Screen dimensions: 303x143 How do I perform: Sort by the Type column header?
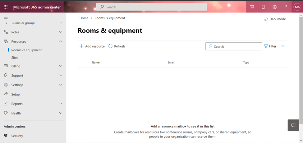point(246,63)
